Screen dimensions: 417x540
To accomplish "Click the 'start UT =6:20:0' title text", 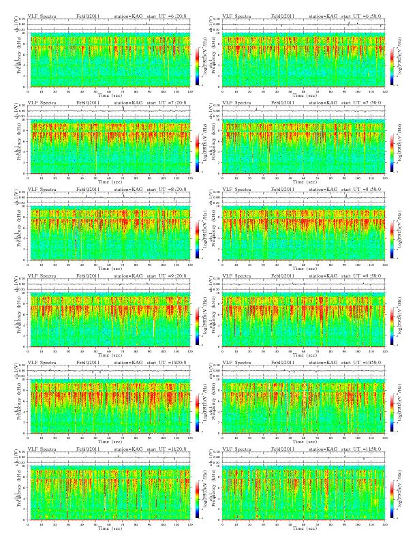I will [166, 16].
